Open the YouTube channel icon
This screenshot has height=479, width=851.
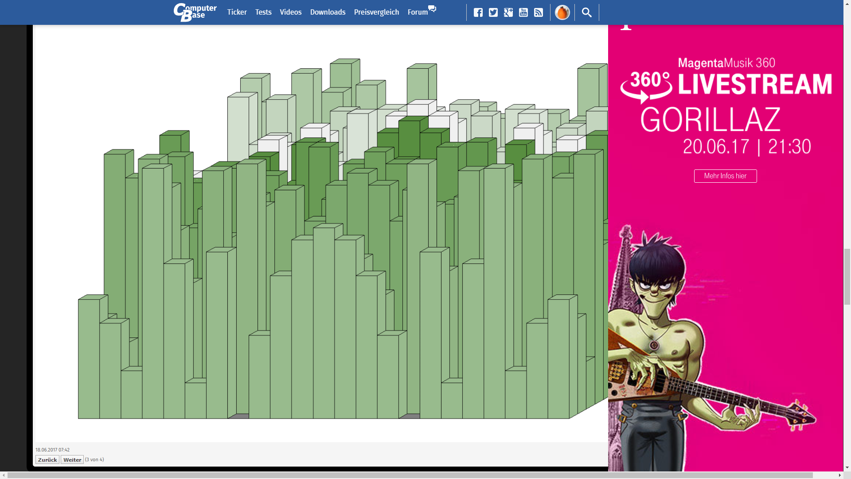(x=523, y=12)
